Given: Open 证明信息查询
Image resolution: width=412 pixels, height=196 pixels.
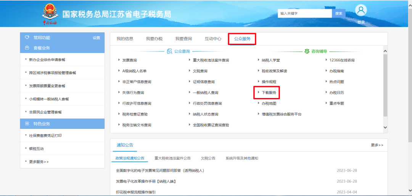Looking at the screenshot, I should pyautogui.click(x=204, y=82).
